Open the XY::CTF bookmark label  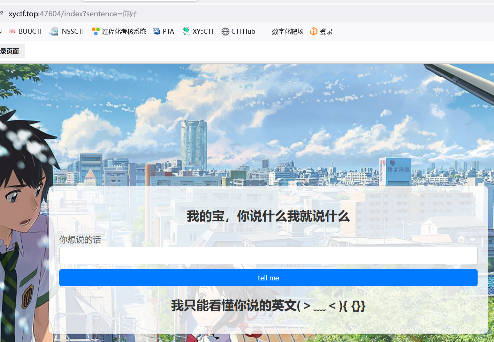click(x=204, y=32)
